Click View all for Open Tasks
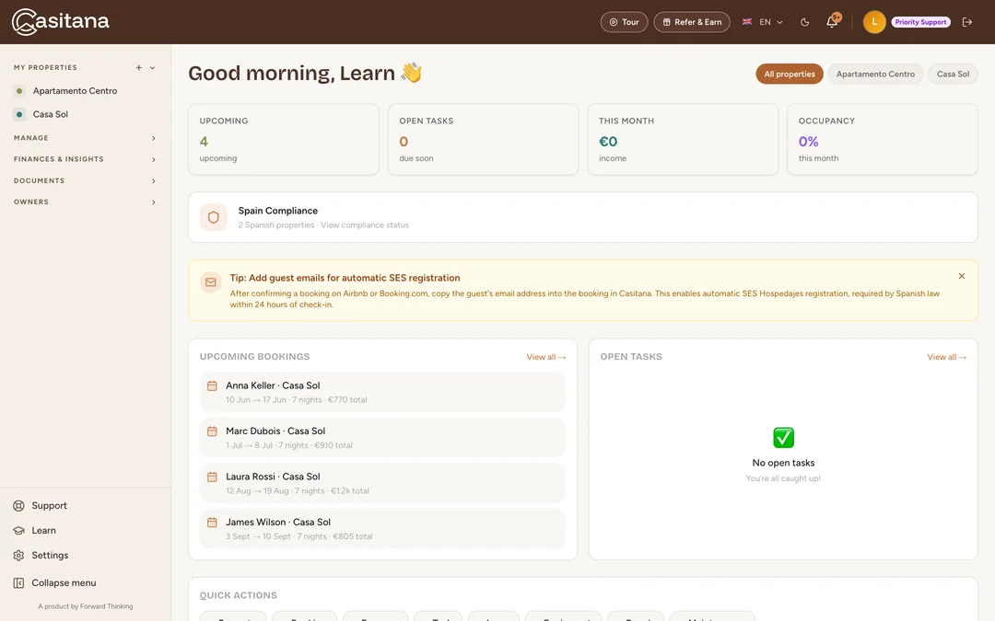 (x=946, y=357)
